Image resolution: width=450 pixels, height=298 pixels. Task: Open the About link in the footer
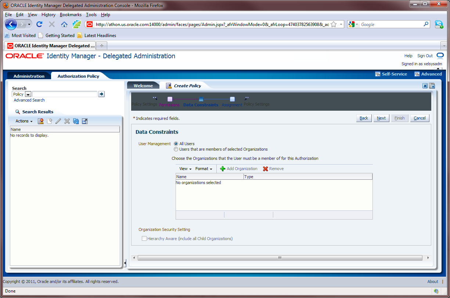pos(433,282)
